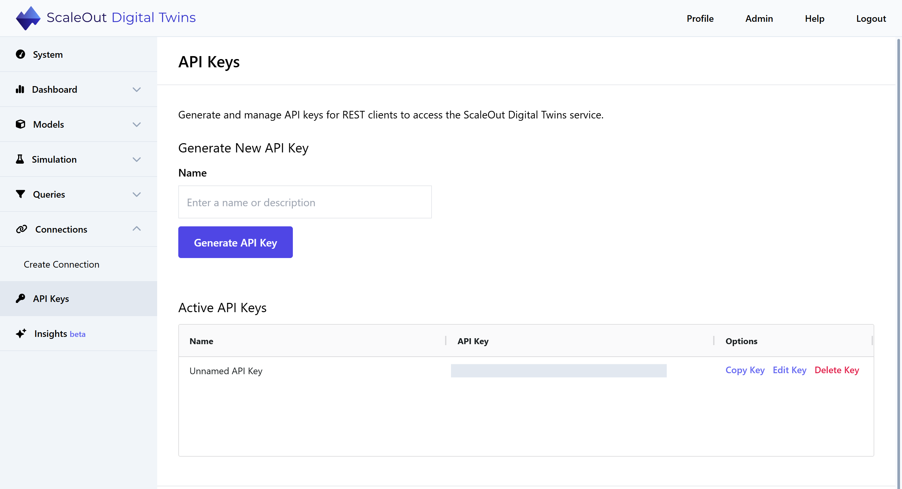
Task: Click the Models sidebar label
Action: [x=48, y=124]
